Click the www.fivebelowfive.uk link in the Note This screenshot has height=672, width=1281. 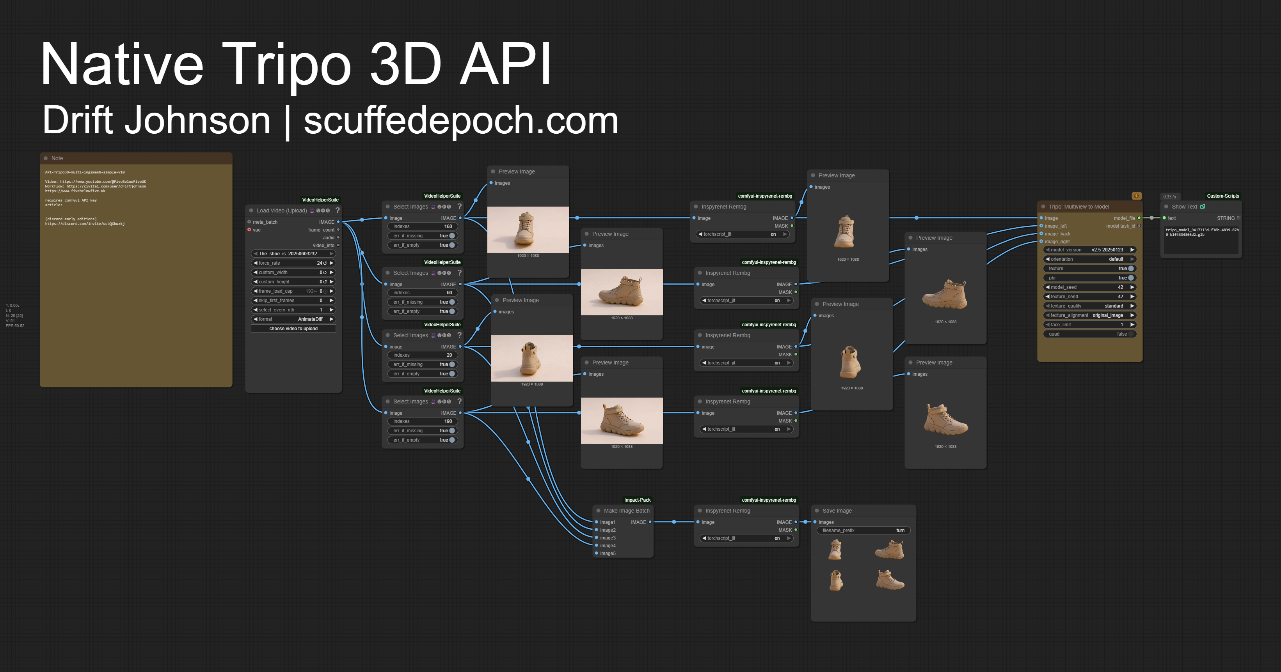pyautogui.click(x=75, y=191)
